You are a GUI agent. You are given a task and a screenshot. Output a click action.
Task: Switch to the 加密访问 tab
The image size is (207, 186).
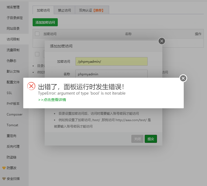tap(43, 10)
